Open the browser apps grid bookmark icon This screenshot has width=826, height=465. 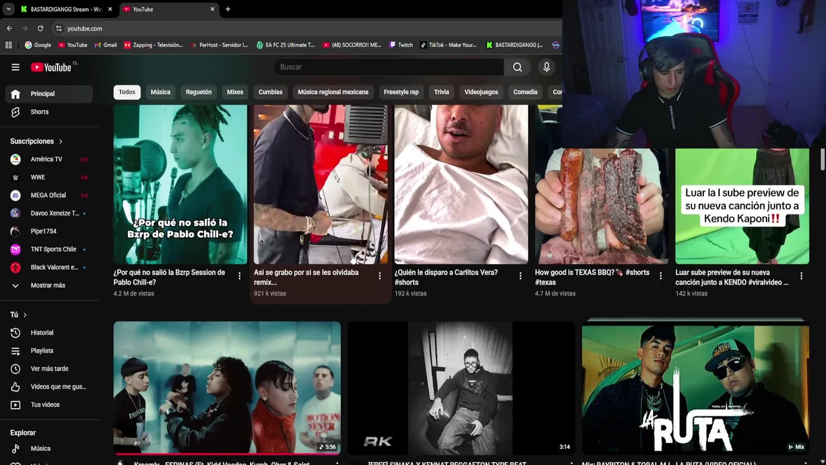click(x=8, y=45)
